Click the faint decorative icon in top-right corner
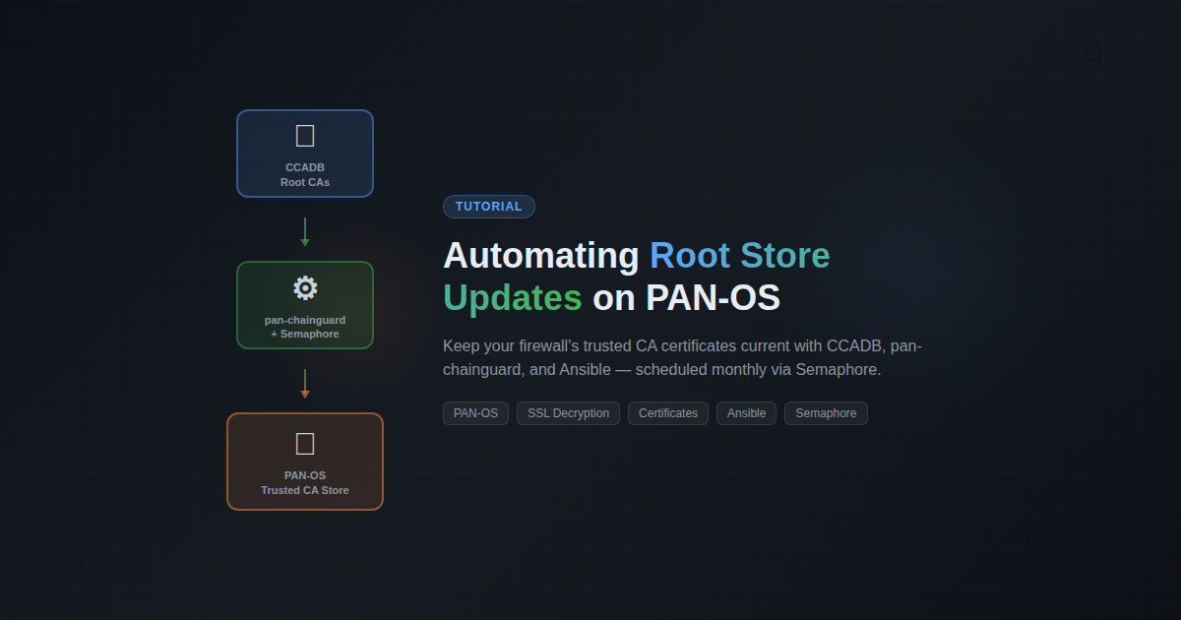The width and height of the screenshot is (1181, 620). (1093, 52)
